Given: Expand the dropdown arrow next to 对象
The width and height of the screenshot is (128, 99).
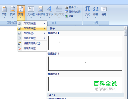Looking at the screenshot, I should tap(75, 16).
